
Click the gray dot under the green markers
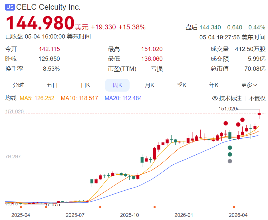230,161
